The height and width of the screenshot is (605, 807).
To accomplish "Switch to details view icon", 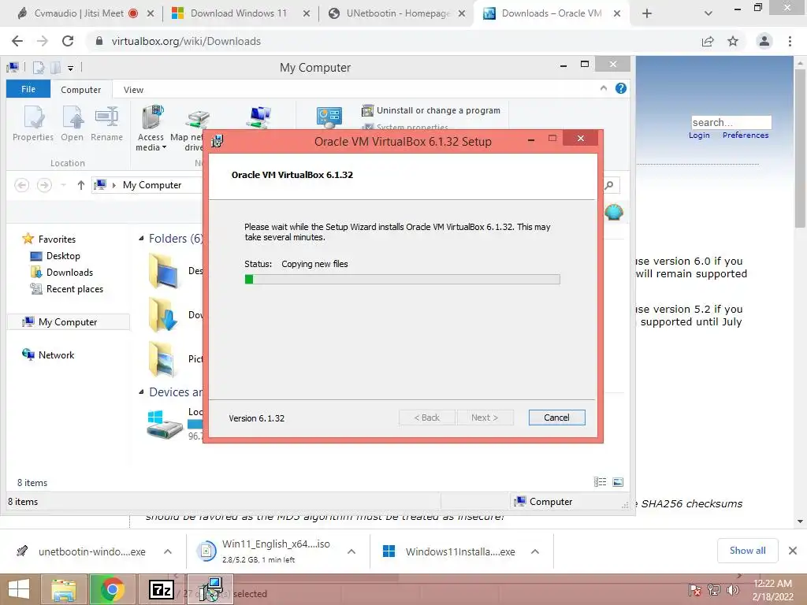I will pyautogui.click(x=600, y=481).
